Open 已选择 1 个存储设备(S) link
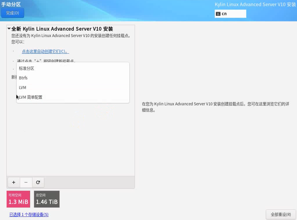 coord(29,214)
